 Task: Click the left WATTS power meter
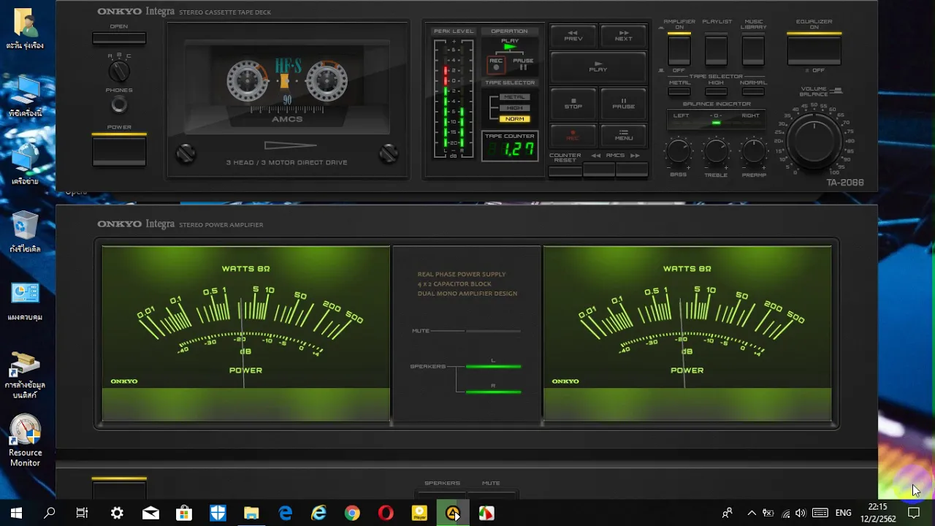tap(245, 333)
